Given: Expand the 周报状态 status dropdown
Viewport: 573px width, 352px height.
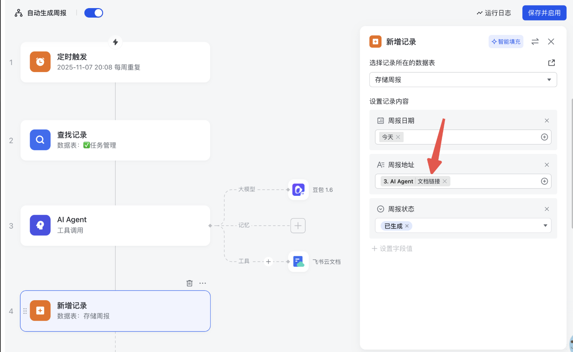Looking at the screenshot, I should [x=545, y=226].
